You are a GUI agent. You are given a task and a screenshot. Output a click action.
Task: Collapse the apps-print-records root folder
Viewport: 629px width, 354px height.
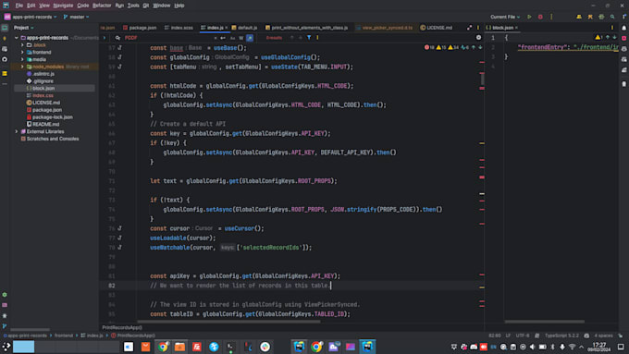pyautogui.click(x=17, y=38)
